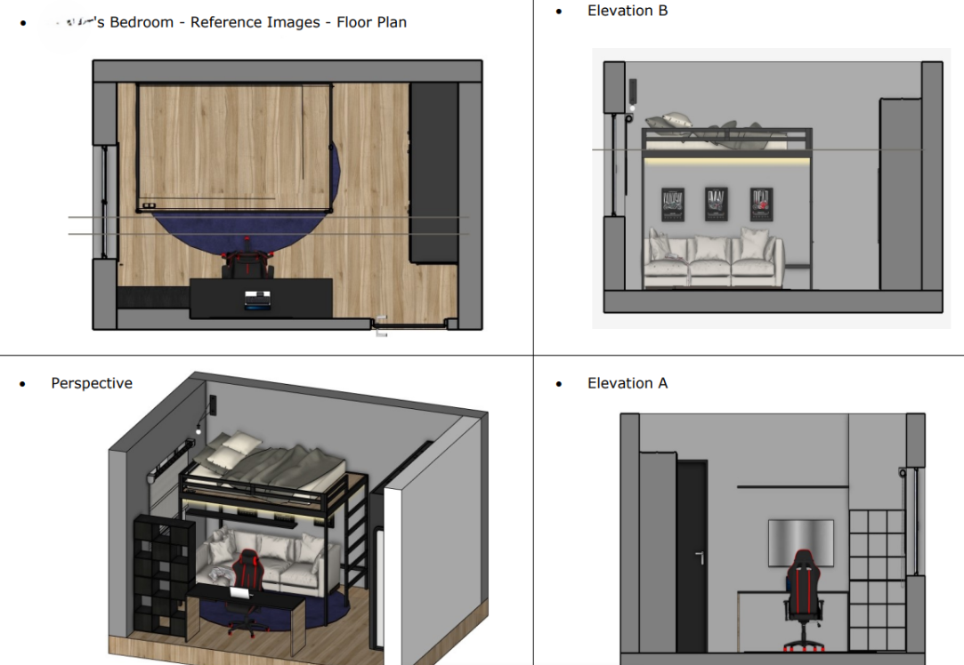
Task: Select the wooden loft bed in floor plan
Action: coord(233,147)
